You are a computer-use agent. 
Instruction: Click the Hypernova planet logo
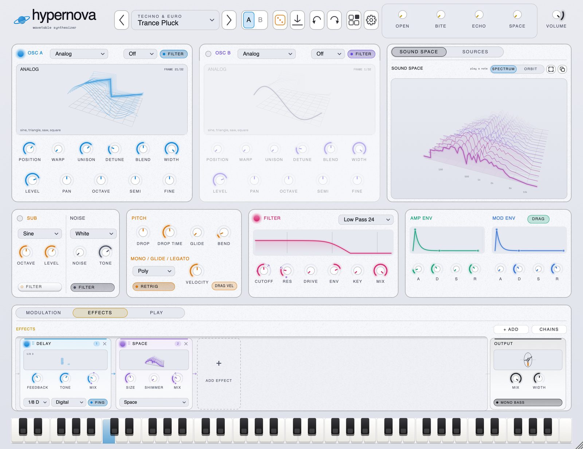[x=21, y=20]
